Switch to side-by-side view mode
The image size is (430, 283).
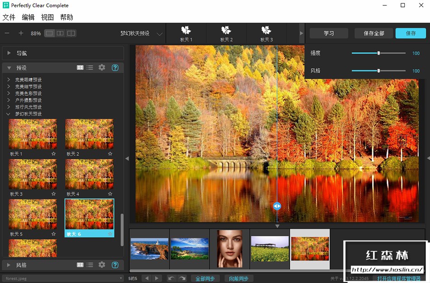(x=60, y=33)
